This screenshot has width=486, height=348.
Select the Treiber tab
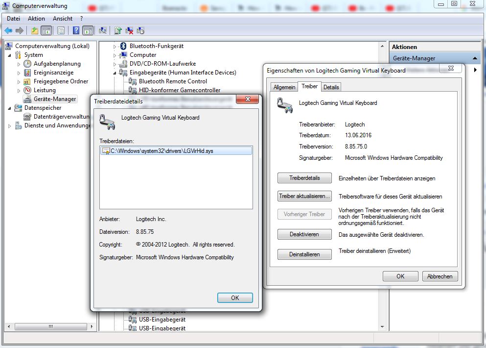pyautogui.click(x=309, y=86)
